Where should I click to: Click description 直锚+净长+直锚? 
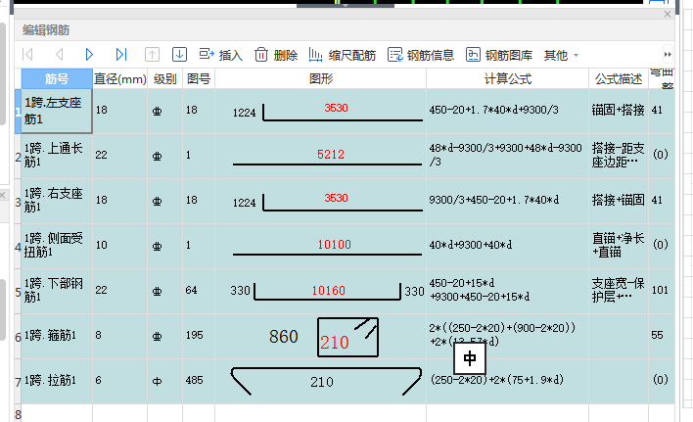point(618,245)
